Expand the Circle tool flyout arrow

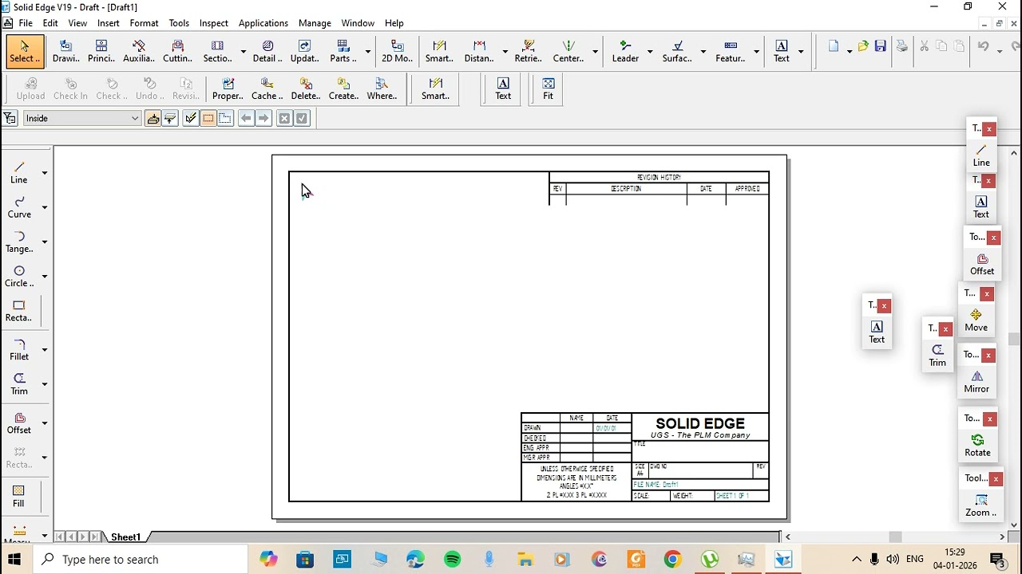pyautogui.click(x=45, y=276)
